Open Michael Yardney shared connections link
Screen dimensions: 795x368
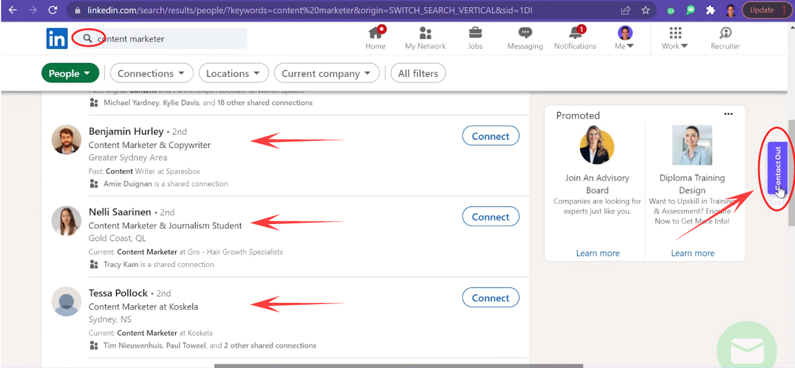click(x=131, y=102)
